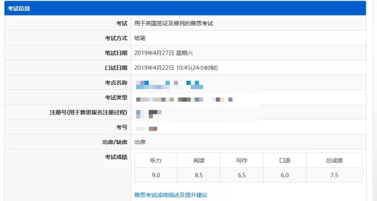This screenshot has width=377, height=201.
Task: Open the 雅思考试成绩描述及提升建议 link
Action: point(171,195)
